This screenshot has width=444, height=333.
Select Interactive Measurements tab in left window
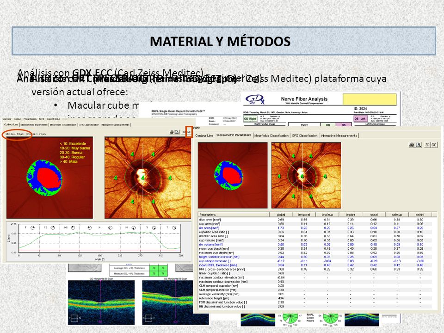pos(115,124)
